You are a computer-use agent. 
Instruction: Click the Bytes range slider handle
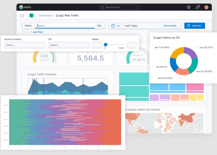coord(105,44)
